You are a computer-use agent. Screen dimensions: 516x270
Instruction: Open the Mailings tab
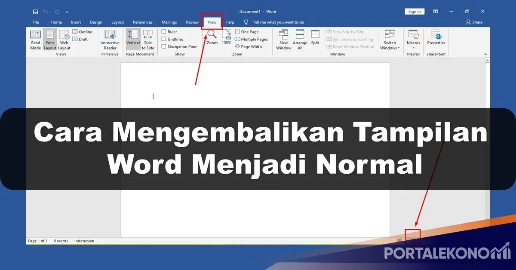pos(169,22)
